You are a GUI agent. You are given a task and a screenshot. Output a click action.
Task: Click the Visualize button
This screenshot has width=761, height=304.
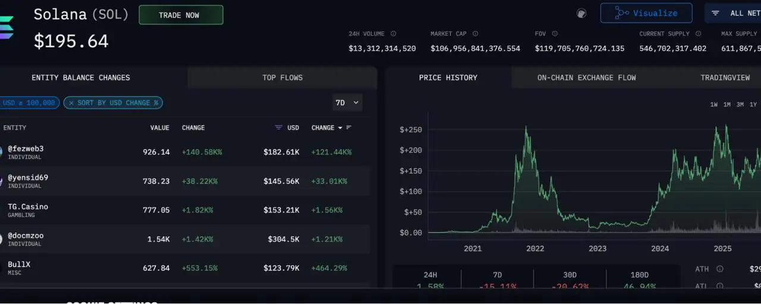tap(646, 13)
